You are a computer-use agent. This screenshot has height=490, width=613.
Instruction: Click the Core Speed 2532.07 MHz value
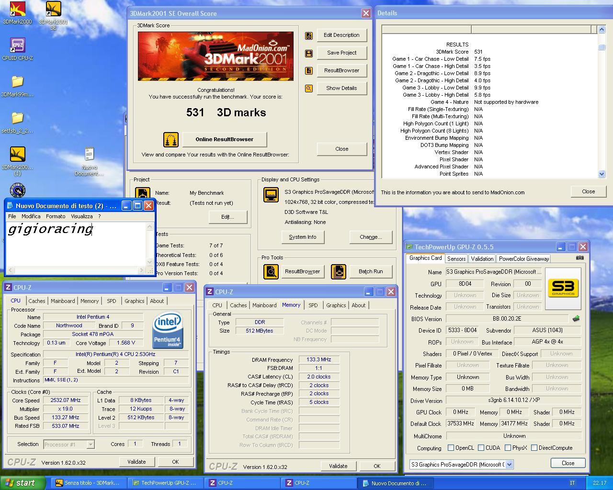(x=65, y=401)
